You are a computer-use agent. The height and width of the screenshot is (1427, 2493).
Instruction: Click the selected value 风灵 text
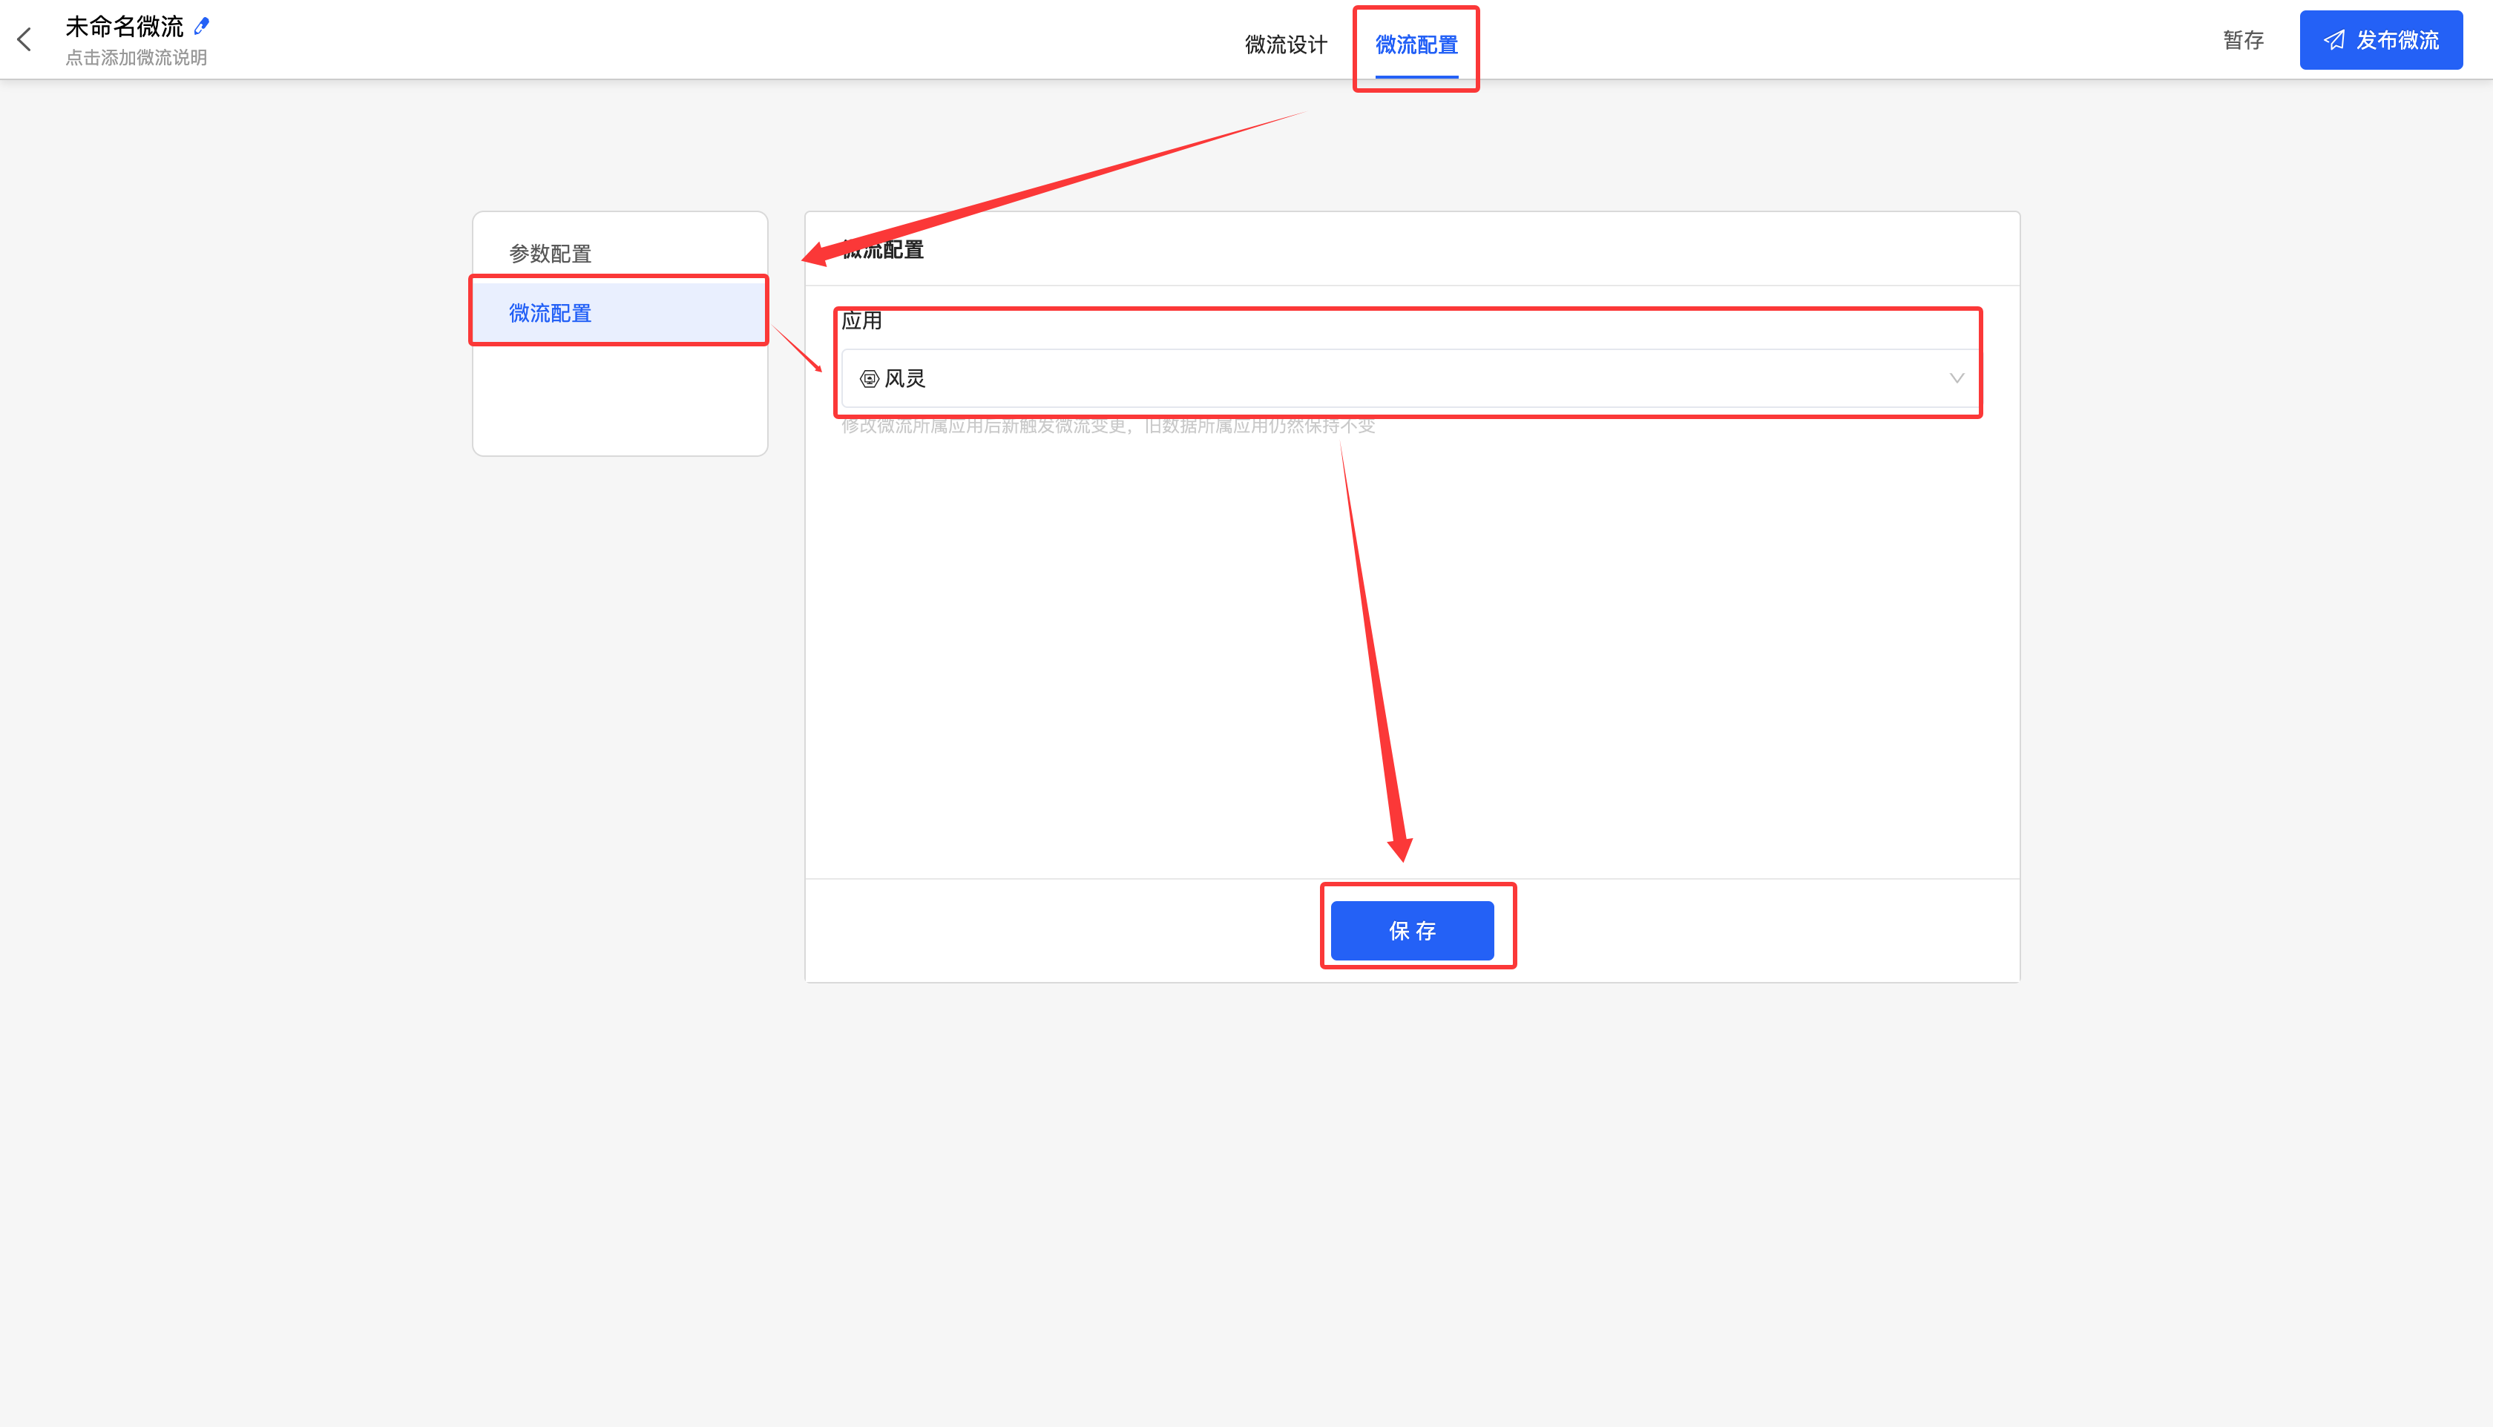click(905, 378)
